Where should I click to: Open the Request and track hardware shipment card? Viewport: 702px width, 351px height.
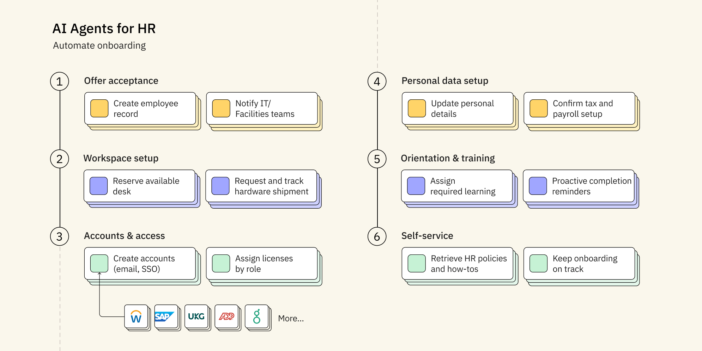(x=261, y=186)
